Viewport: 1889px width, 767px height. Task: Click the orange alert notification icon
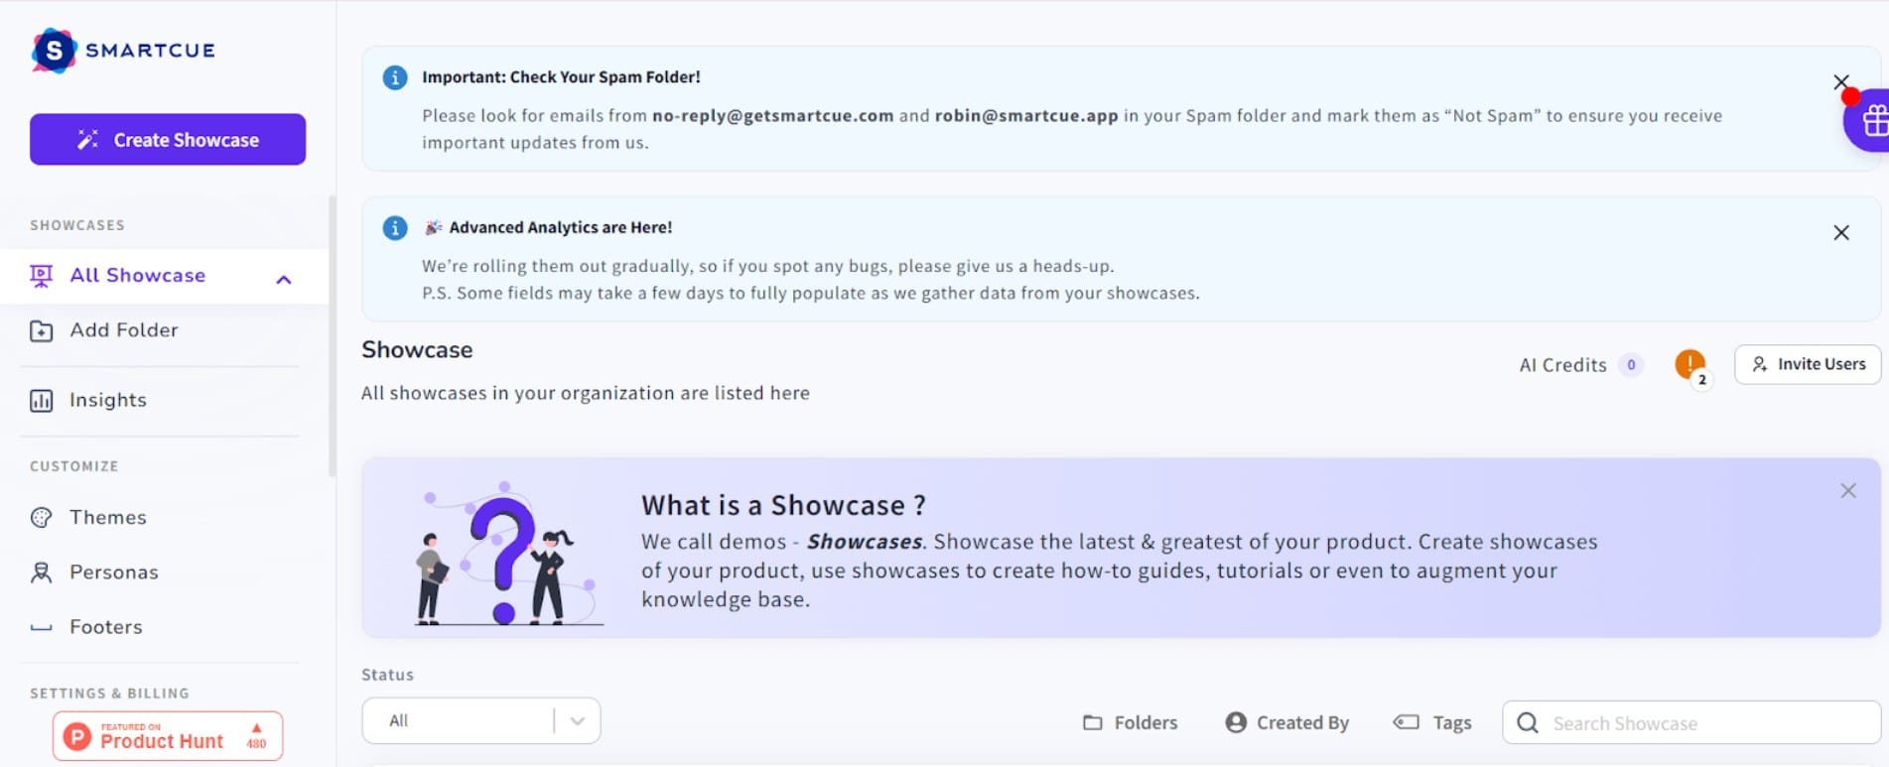tap(1689, 364)
